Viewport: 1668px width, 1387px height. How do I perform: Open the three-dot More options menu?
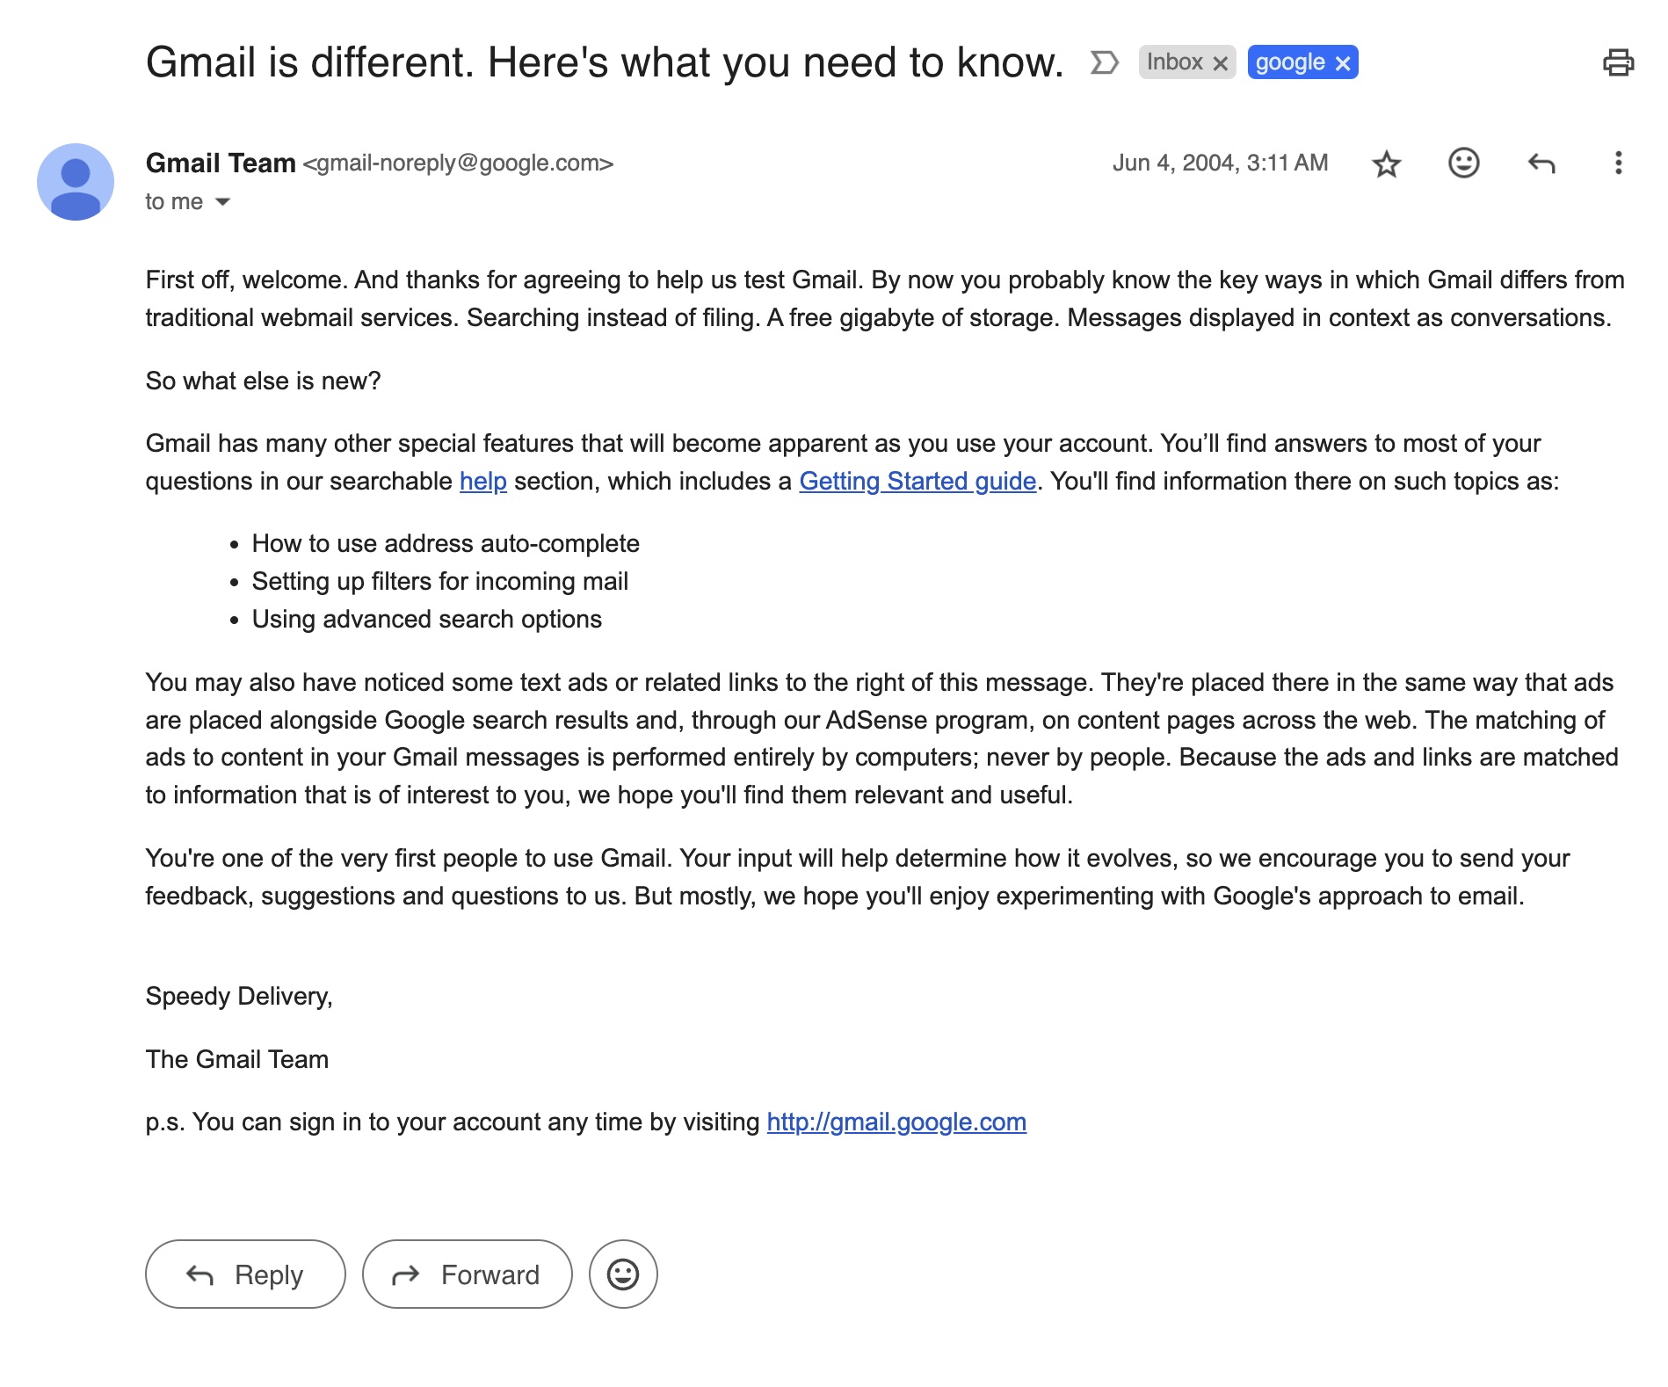coord(1617,163)
